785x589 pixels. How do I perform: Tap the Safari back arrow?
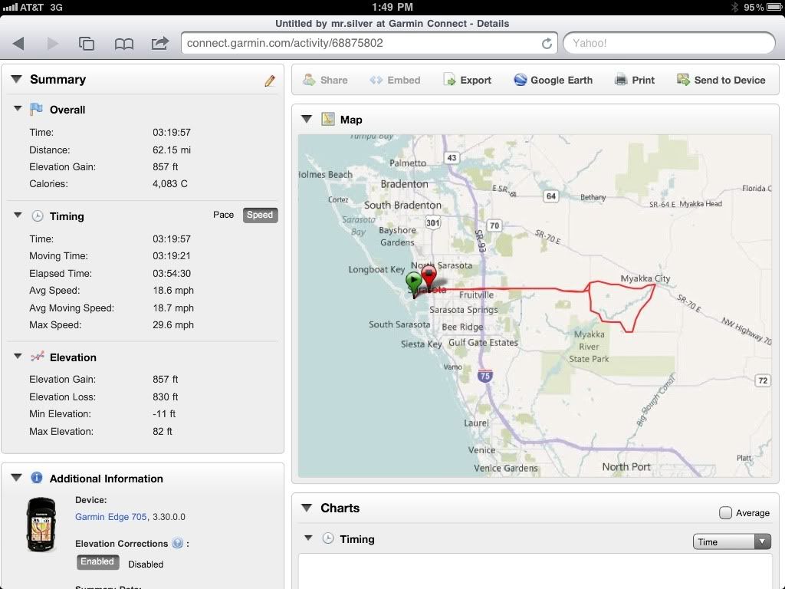click(x=19, y=44)
